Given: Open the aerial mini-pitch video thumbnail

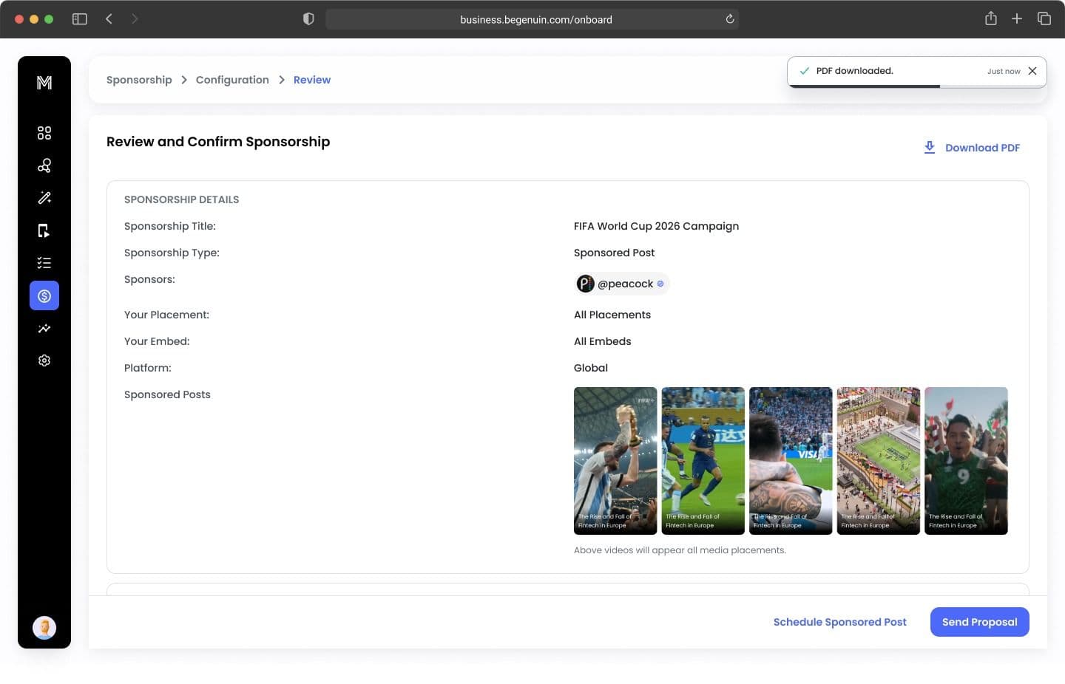Looking at the screenshot, I should coord(879,461).
